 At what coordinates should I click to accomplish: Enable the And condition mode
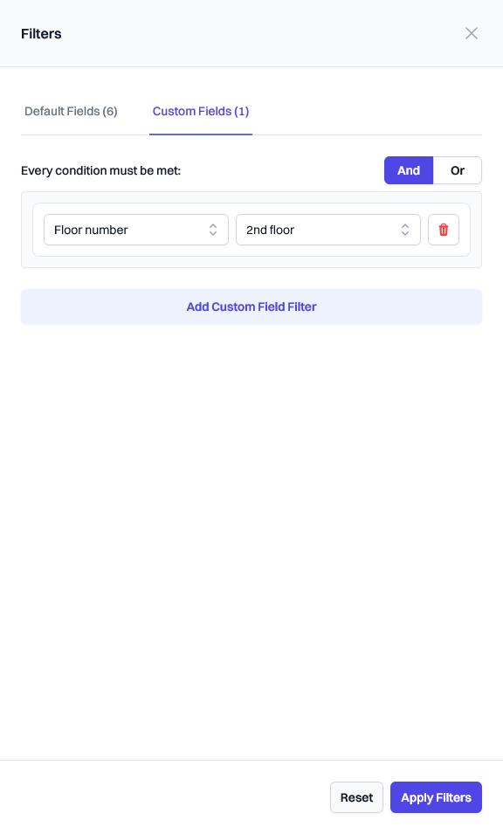409,170
